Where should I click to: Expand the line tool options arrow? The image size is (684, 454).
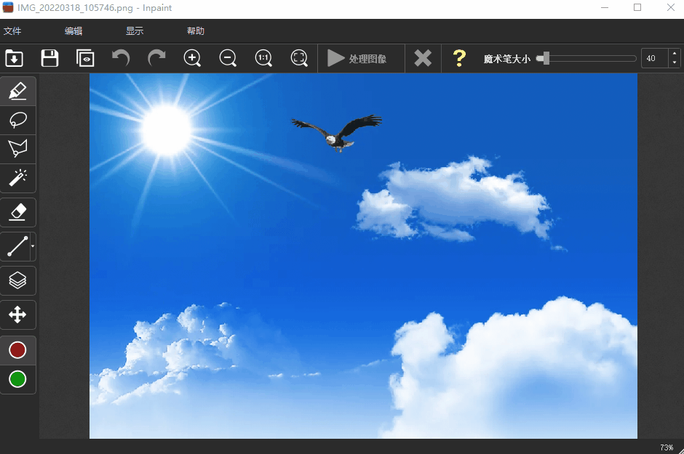33,246
